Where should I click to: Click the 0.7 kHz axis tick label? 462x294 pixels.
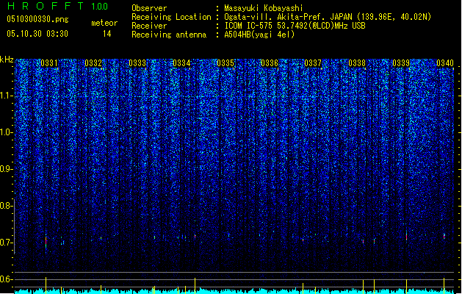click(x=7, y=243)
